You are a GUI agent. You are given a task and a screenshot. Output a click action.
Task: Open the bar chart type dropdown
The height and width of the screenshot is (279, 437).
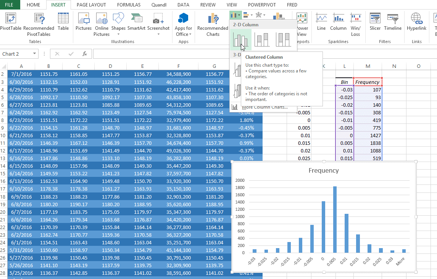coord(248,15)
